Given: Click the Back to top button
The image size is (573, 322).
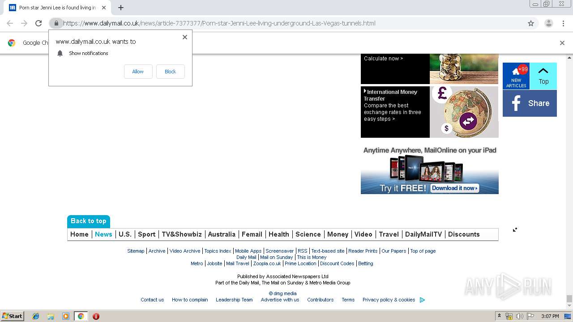Looking at the screenshot, I should [x=89, y=221].
